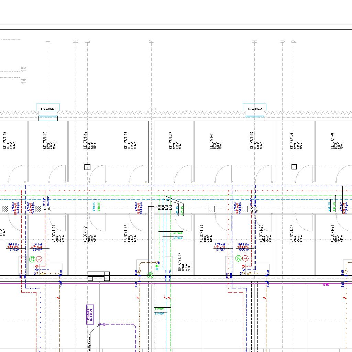The image size is (352, 352).
Task: Click grid axis label M at top
Action: 151,42
